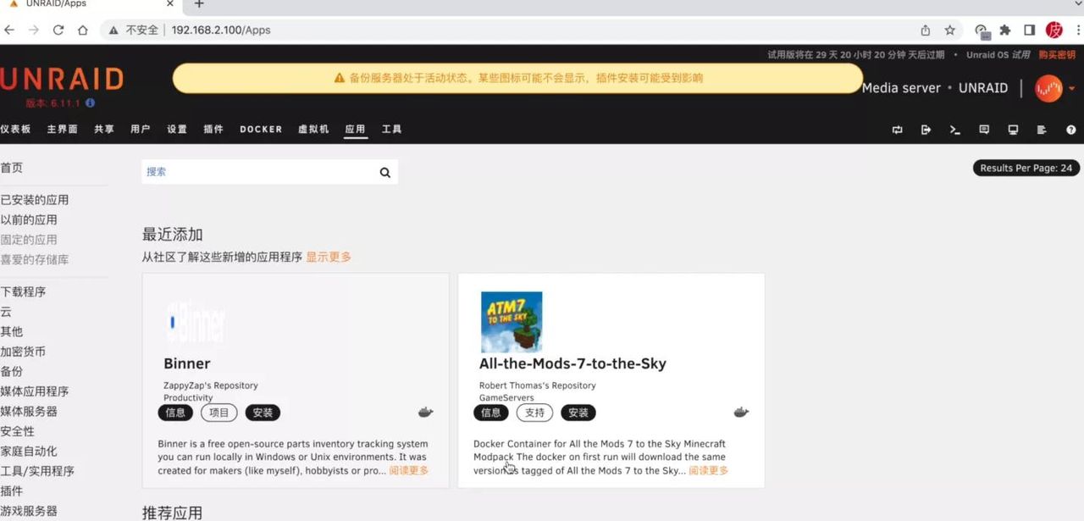Viewport: 1084px width, 521px height.
Task: Click 安装 on All-the-Mods-7-to-the-Sky card
Action: [578, 413]
